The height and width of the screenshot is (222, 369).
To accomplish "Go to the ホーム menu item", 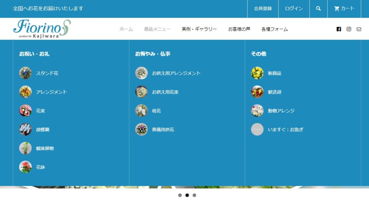I will 126,29.
